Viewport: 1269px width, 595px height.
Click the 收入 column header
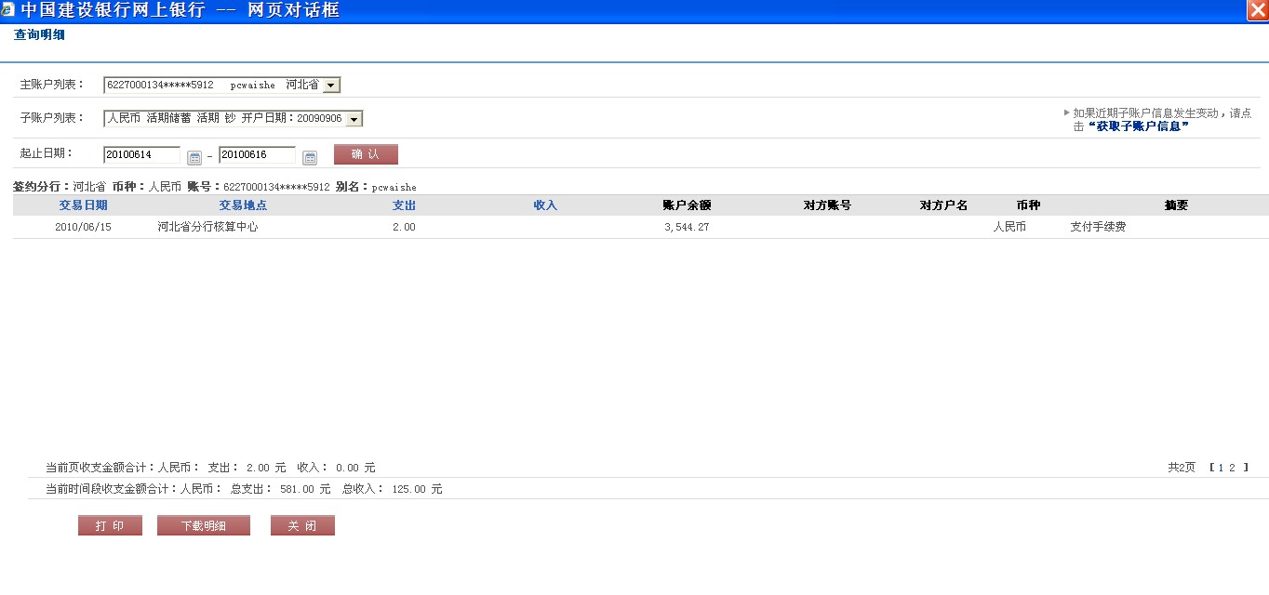[x=545, y=205]
